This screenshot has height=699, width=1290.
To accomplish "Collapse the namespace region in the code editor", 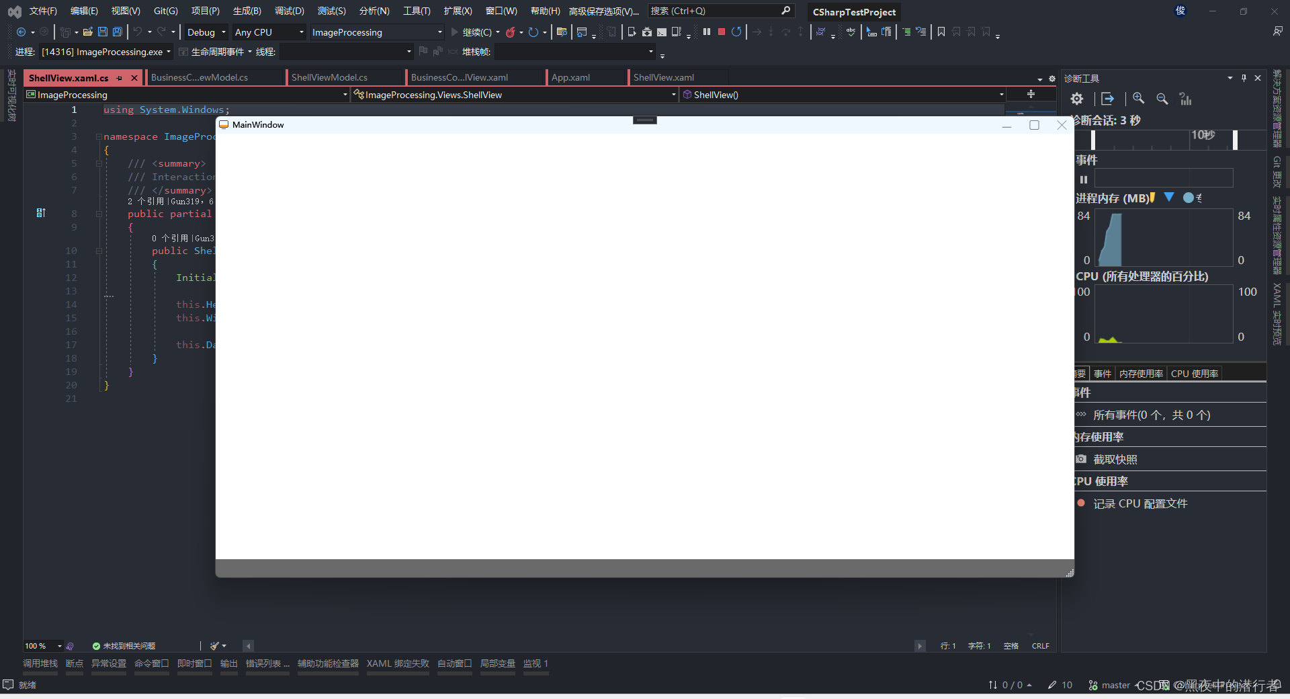I will pos(99,136).
